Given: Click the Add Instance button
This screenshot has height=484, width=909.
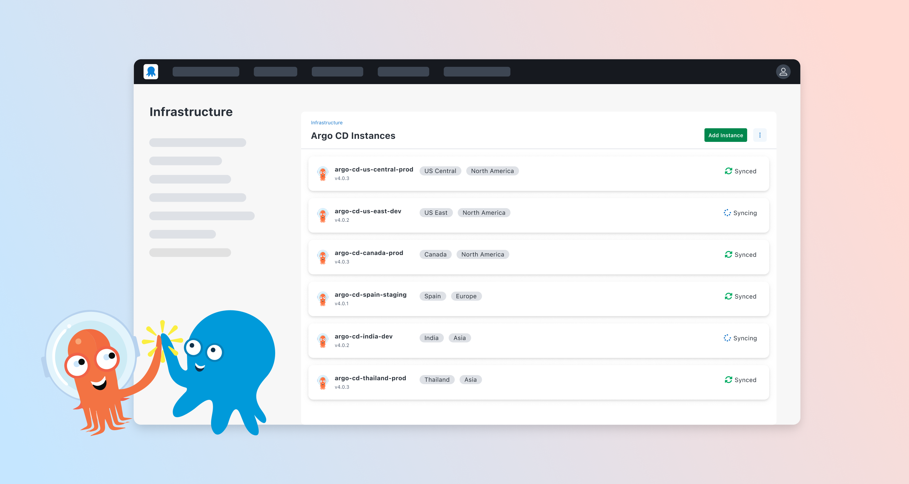Looking at the screenshot, I should 725,135.
